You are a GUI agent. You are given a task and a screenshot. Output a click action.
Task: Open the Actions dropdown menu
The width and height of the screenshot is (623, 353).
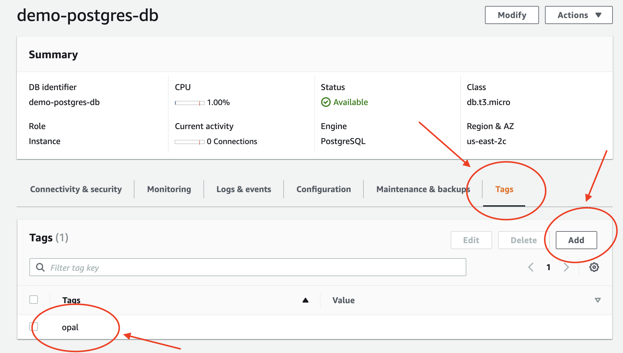pos(578,15)
